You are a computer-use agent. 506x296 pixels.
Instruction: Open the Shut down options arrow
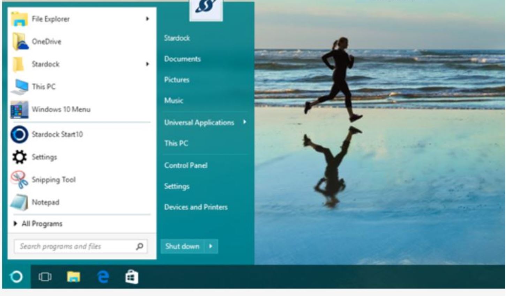tap(211, 246)
